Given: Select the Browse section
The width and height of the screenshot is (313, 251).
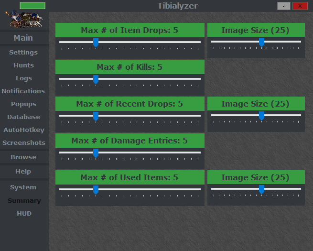Looking at the screenshot, I should pos(23,157).
